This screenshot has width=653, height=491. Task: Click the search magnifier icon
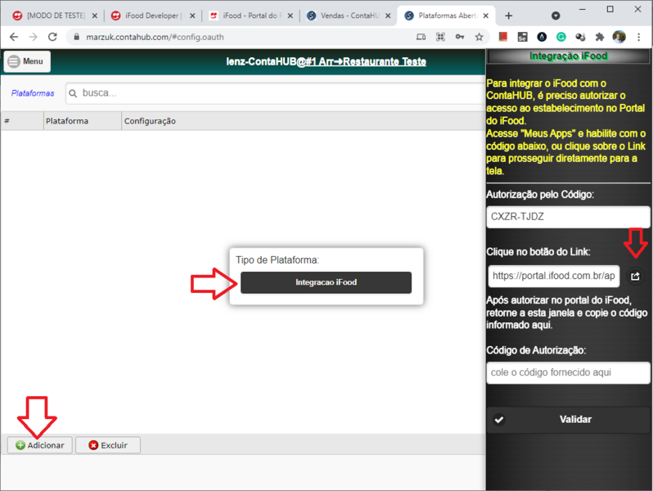pos(73,93)
